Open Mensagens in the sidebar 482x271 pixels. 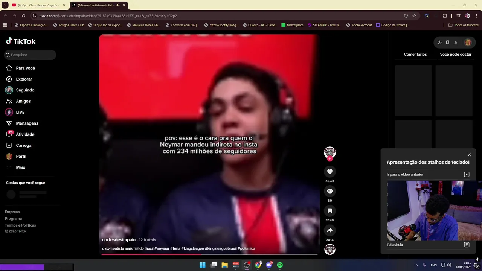point(22,123)
